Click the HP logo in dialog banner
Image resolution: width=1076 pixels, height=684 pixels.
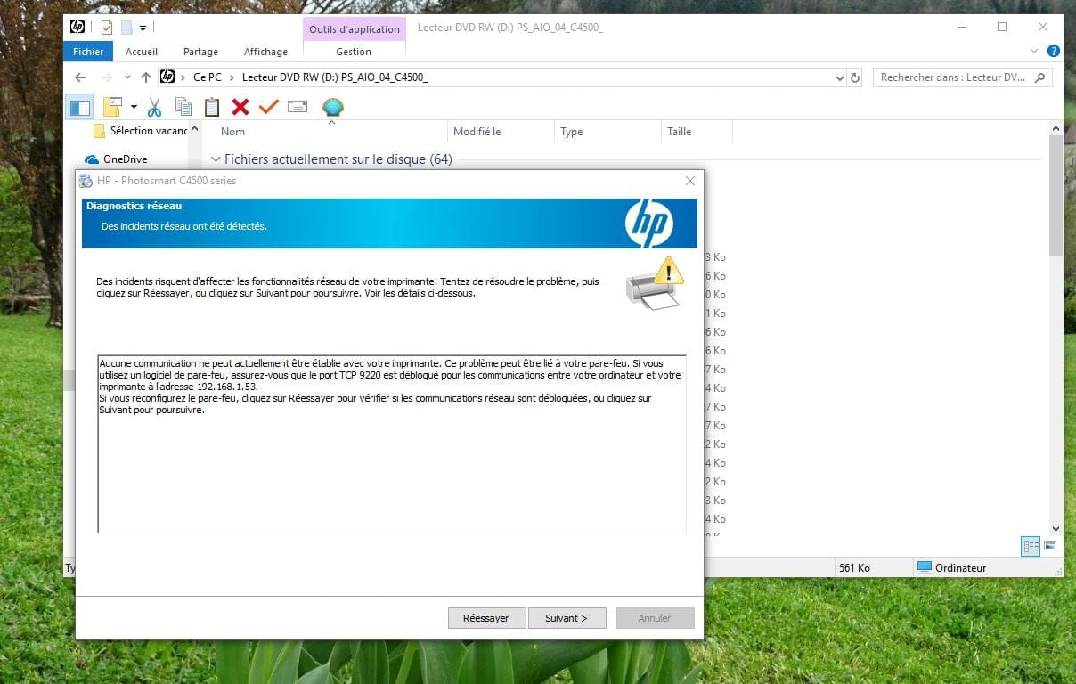coord(649,223)
